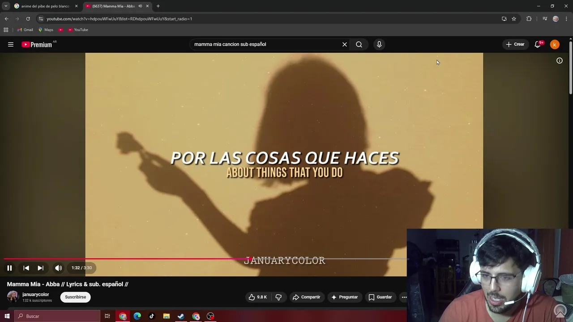Open the YouTube labeled bookmark

[x=78, y=30]
